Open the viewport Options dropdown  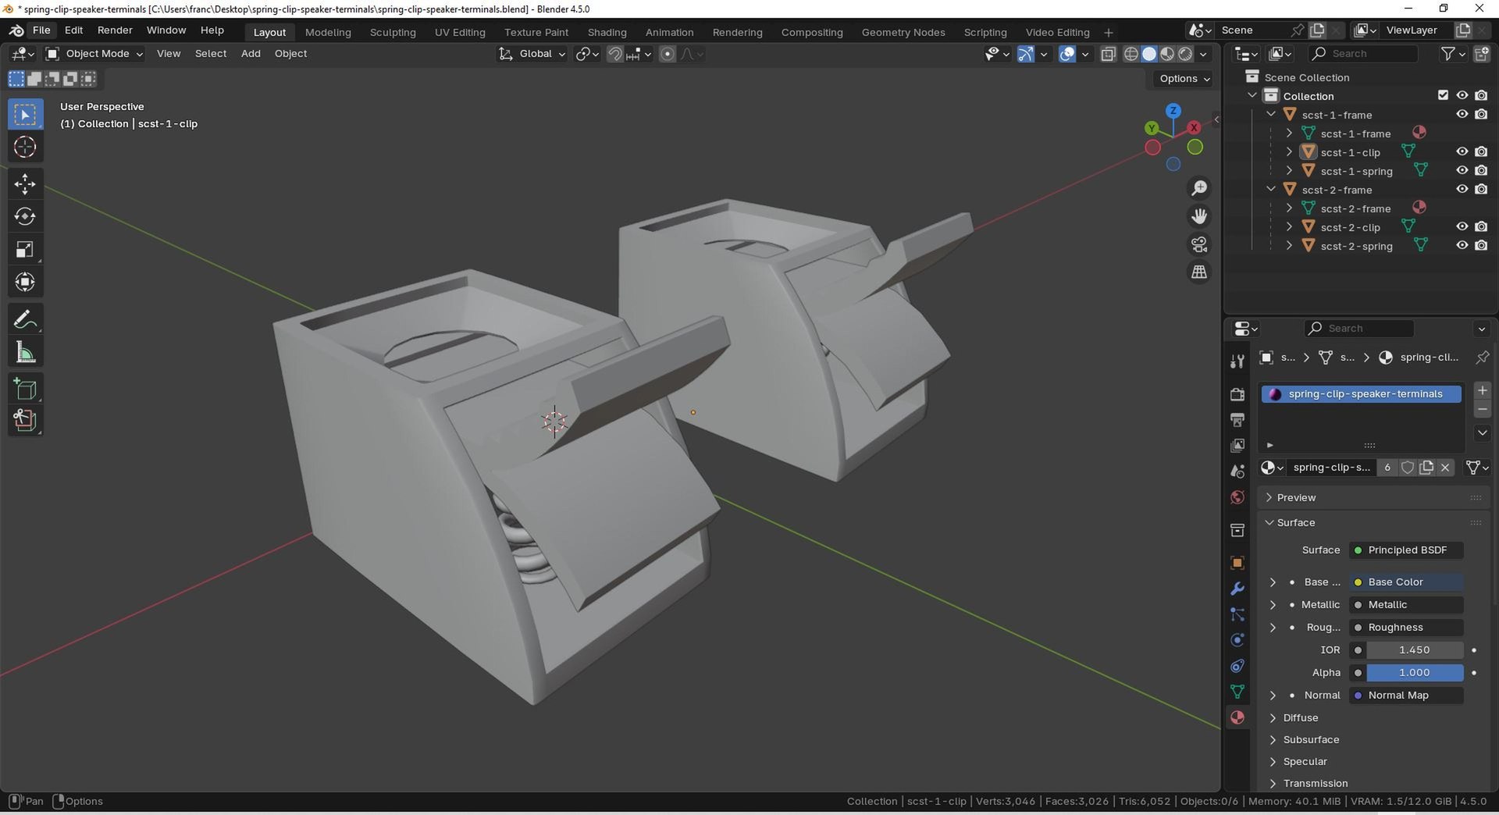pyautogui.click(x=1184, y=78)
